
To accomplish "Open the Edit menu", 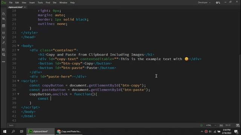I will [x=17, y=3].
